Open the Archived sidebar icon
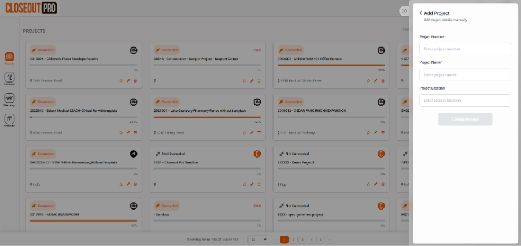521x246 pixels. [x=9, y=119]
